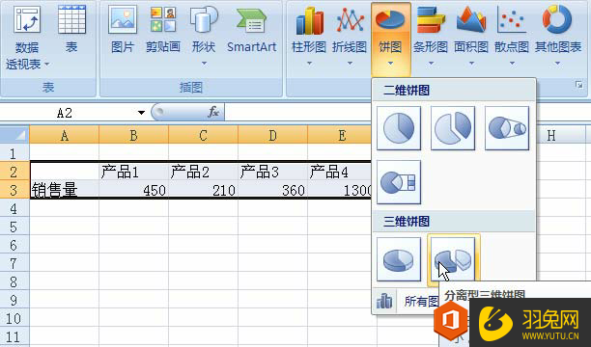Image resolution: width=591 pixels, height=347 pixels.
Task: Expand the 数据透视表 dropdown arrow
Action: pos(46,65)
